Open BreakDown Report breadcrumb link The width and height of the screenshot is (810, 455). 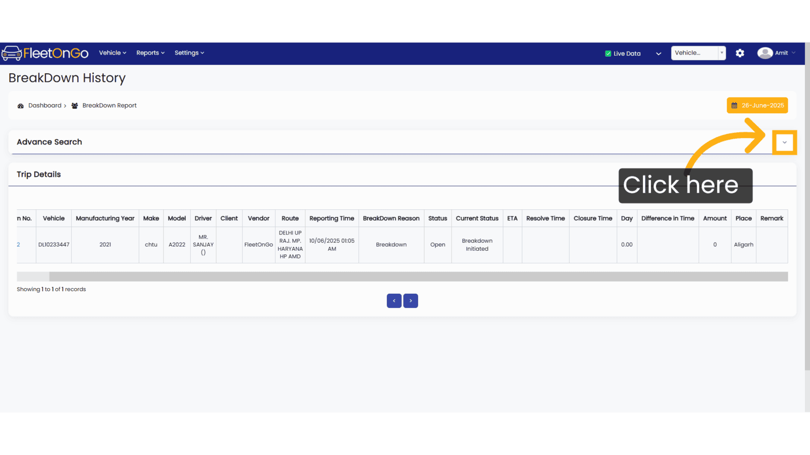109,106
